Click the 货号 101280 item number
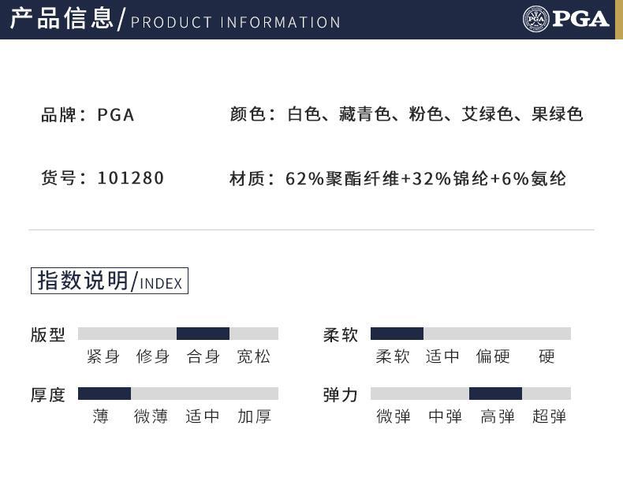This screenshot has height=485, width=623. (x=103, y=178)
